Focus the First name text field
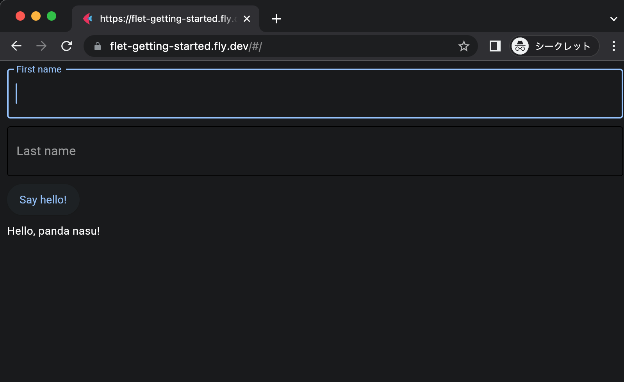Screen dimensions: 624x382 pos(315,94)
